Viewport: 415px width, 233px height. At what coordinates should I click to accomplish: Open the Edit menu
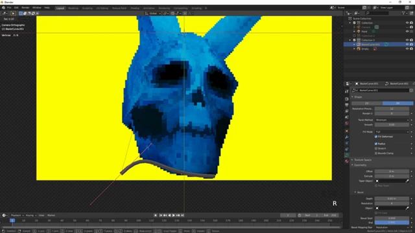point(16,8)
